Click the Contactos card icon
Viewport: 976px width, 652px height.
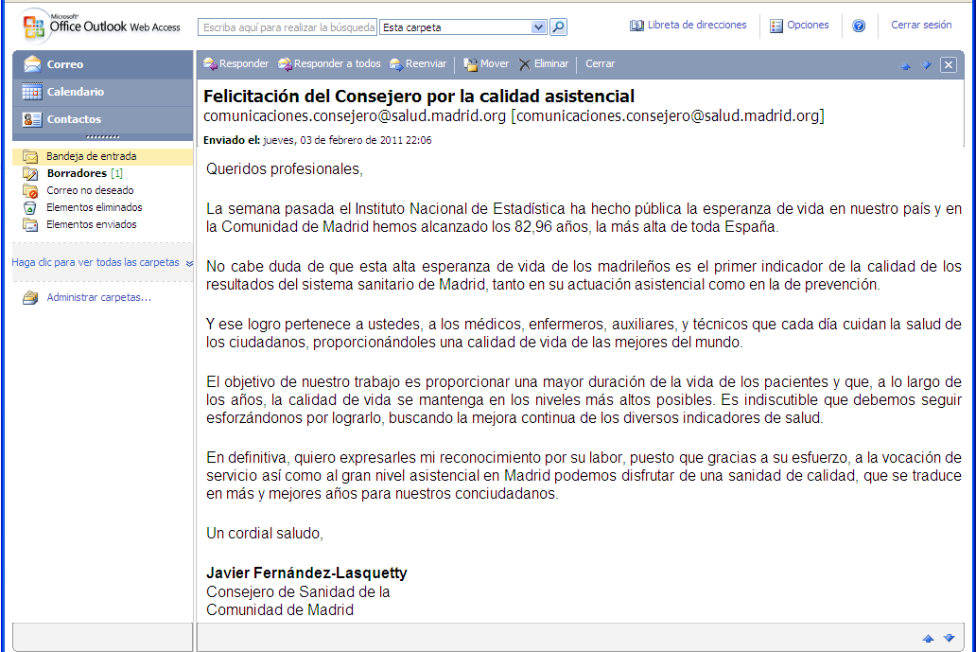click(32, 119)
